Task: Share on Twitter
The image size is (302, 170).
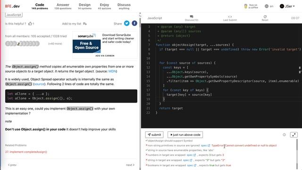Action: point(126,23)
